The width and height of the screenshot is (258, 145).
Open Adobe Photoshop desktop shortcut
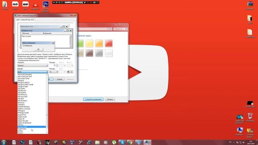[x=46, y=6]
